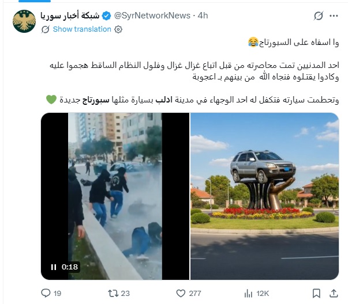Open the SyrNetworkNews profile avatar

[x=24, y=21]
